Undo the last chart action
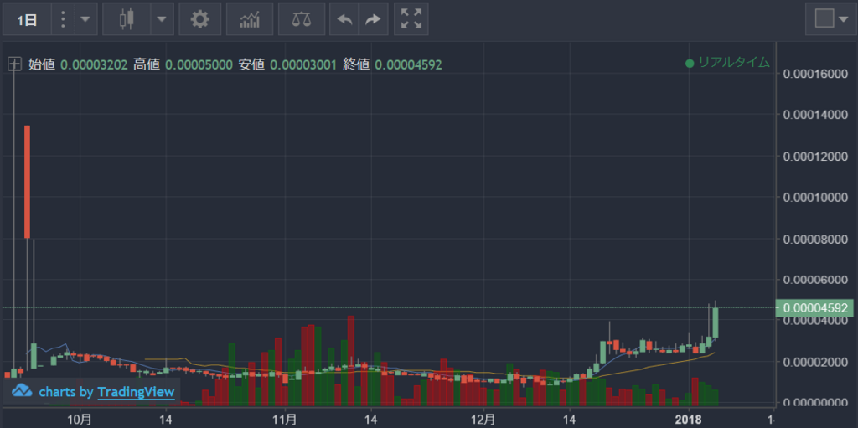858x428 pixels. 344,19
